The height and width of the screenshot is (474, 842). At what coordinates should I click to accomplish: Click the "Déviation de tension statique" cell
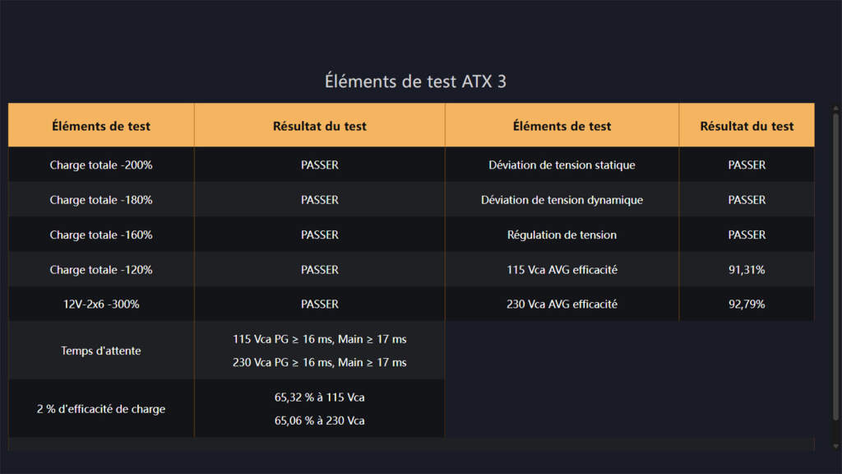562,165
